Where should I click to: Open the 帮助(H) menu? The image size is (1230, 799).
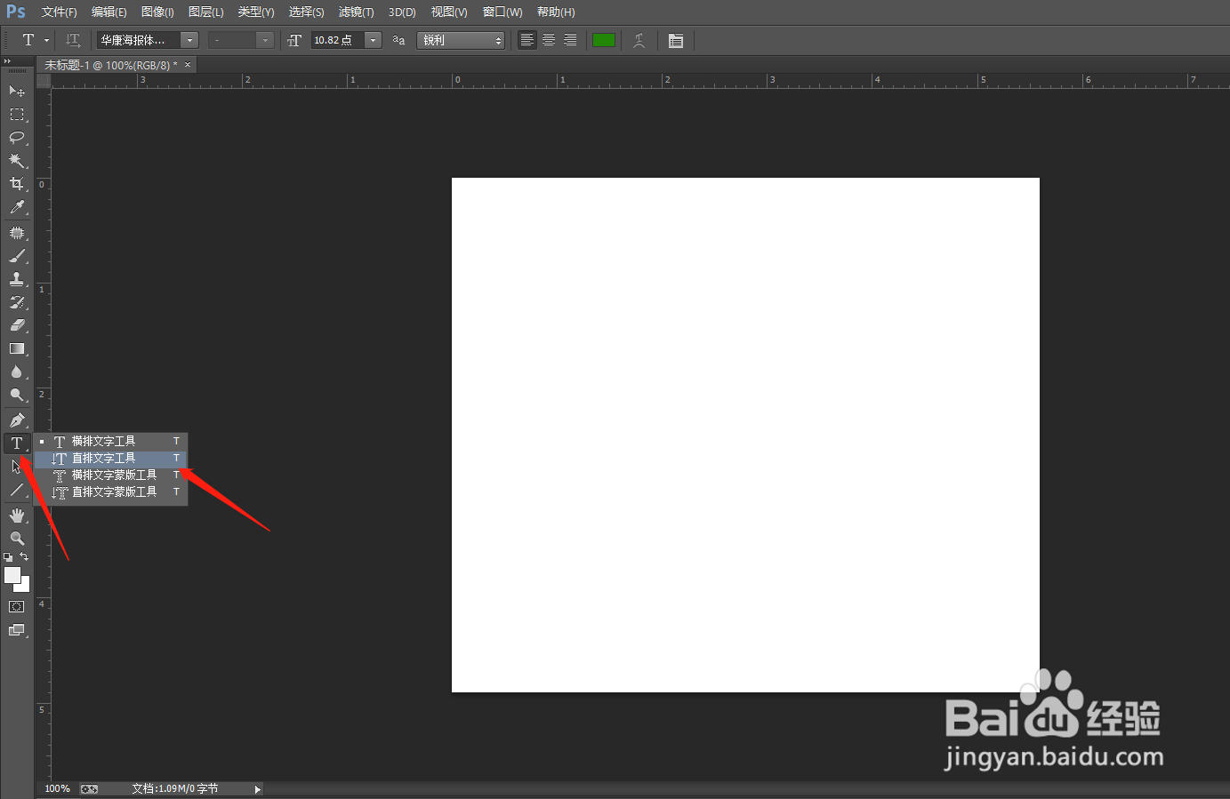pyautogui.click(x=556, y=12)
